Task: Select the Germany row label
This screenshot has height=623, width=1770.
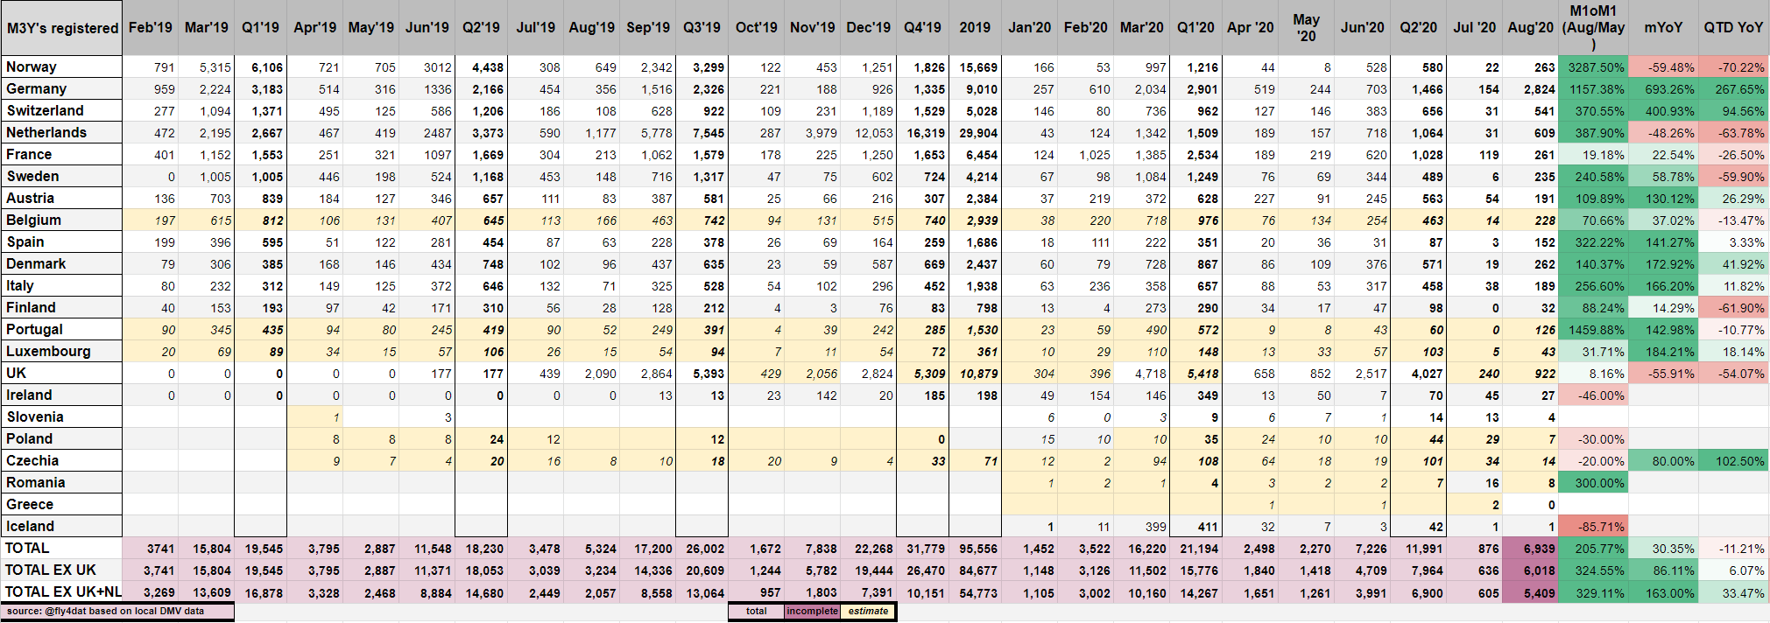Action: (x=61, y=88)
